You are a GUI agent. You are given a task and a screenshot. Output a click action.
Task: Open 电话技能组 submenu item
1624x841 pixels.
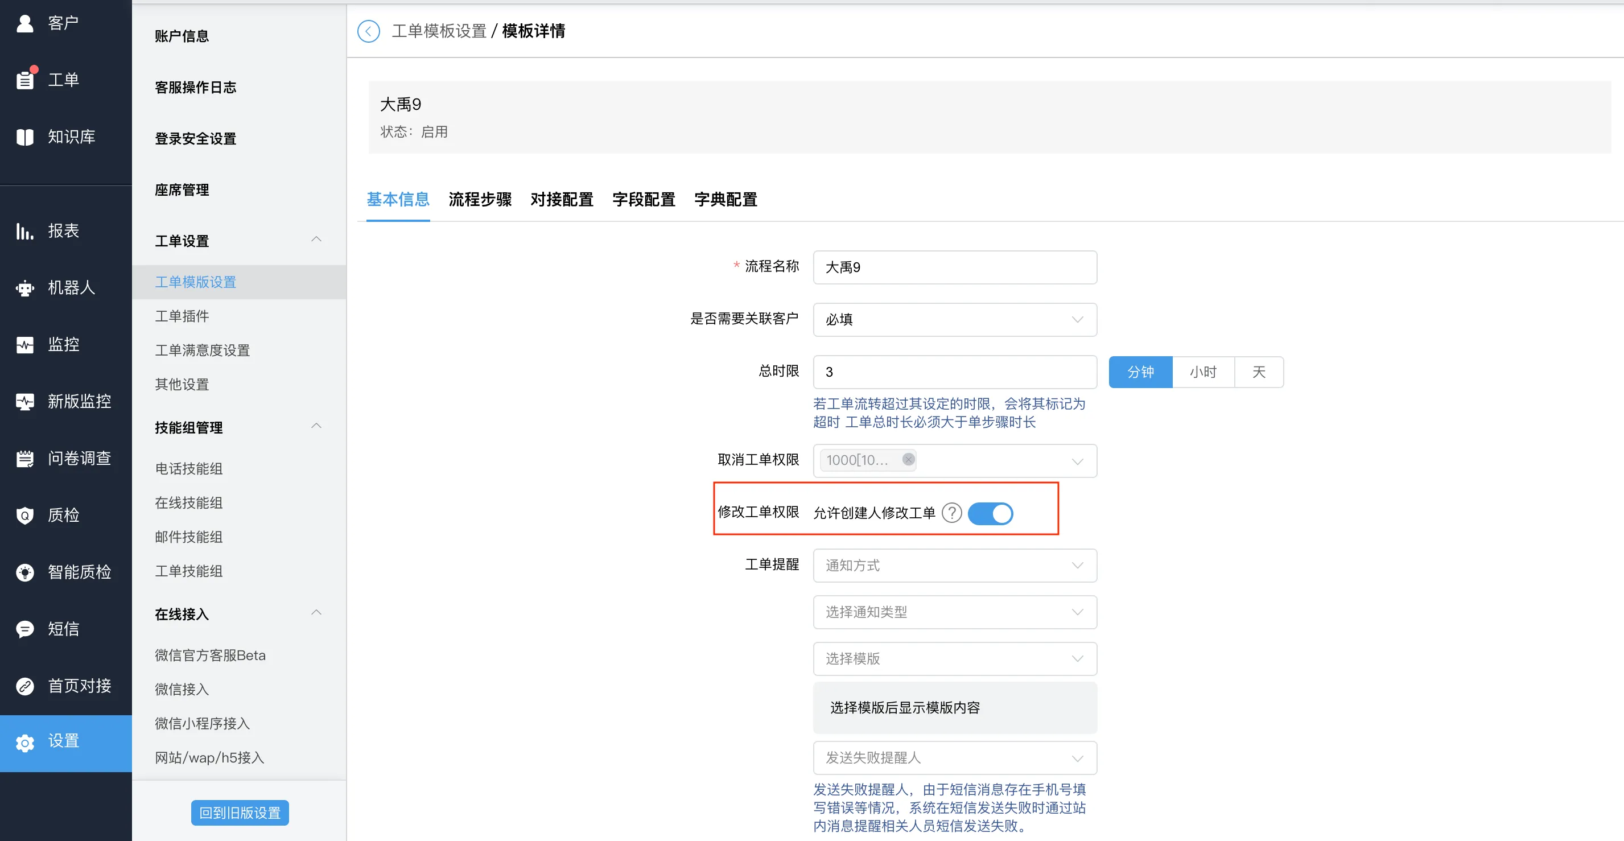(188, 468)
